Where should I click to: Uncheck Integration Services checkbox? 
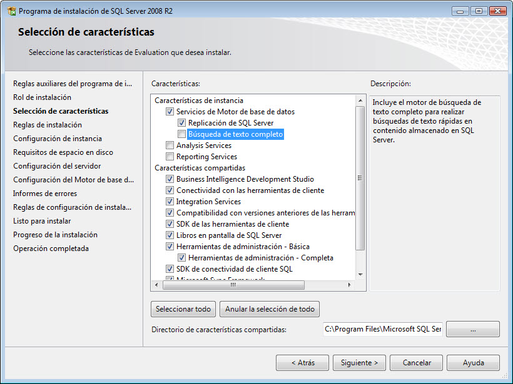click(x=170, y=202)
